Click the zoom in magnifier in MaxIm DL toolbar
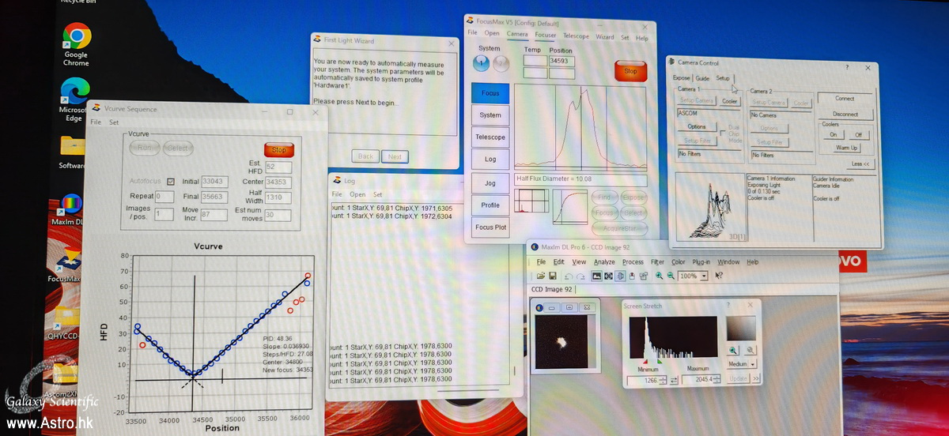 coord(660,276)
